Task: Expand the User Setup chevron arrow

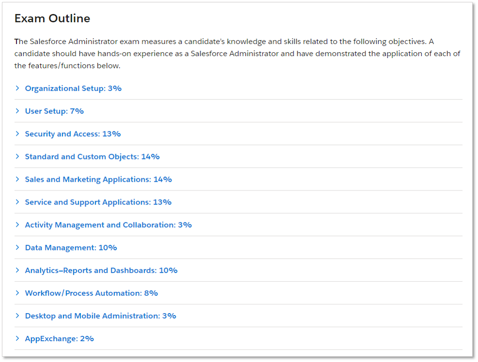Action: click(x=17, y=111)
